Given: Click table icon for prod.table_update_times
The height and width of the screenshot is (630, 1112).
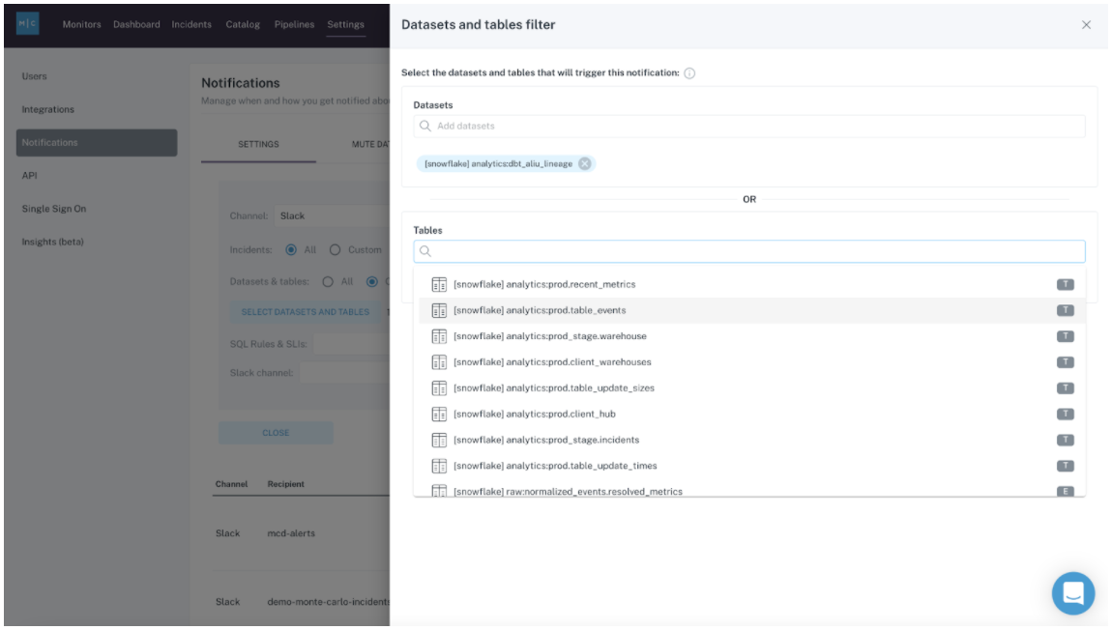Looking at the screenshot, I should (x=439, y=466).
